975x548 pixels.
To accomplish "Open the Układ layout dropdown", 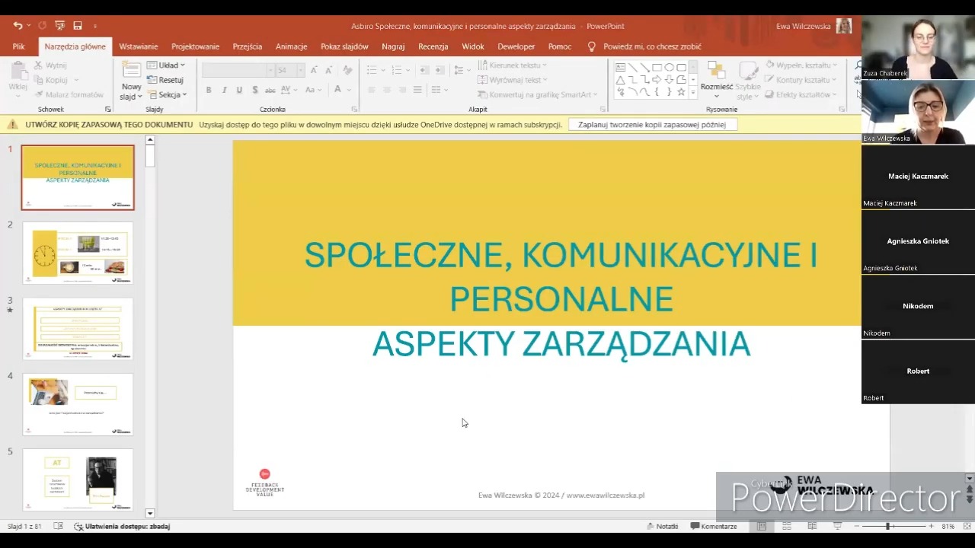I will [166, 65].
